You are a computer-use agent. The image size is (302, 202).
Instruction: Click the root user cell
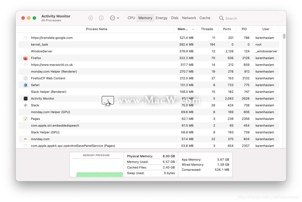[x=258, y=44]
